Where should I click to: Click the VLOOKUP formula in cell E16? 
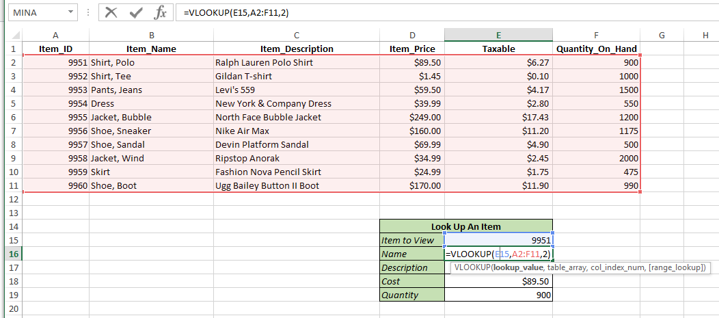pyautogui.click(x=498, y=254)
